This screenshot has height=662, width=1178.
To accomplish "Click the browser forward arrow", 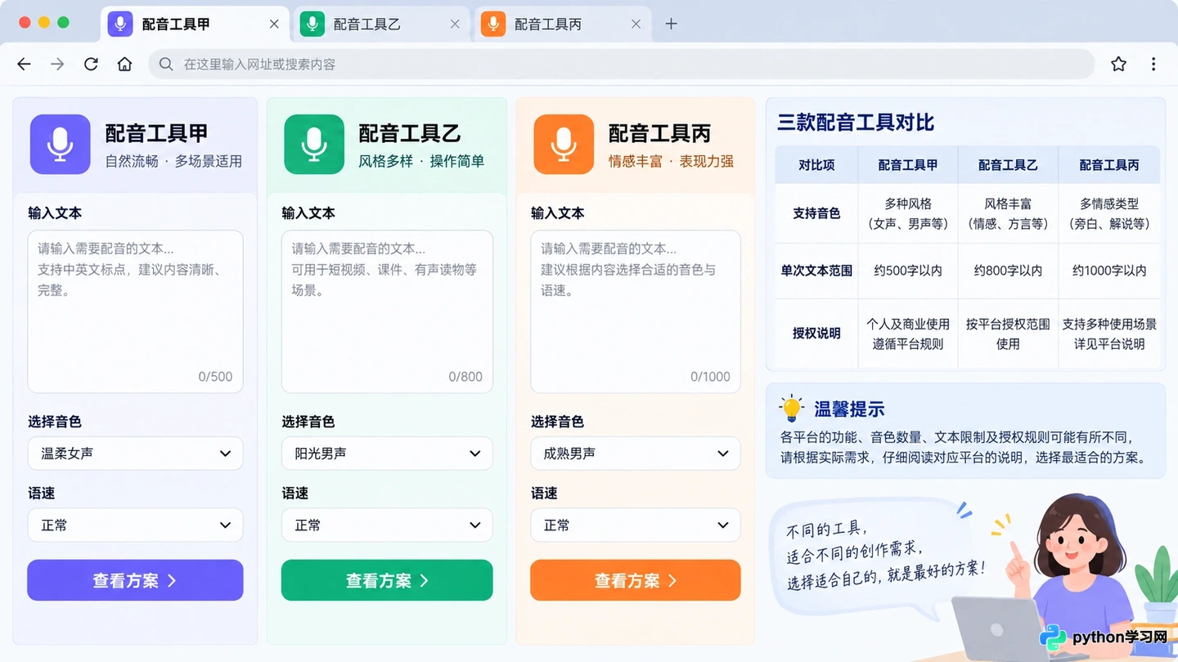I will 57,64.
